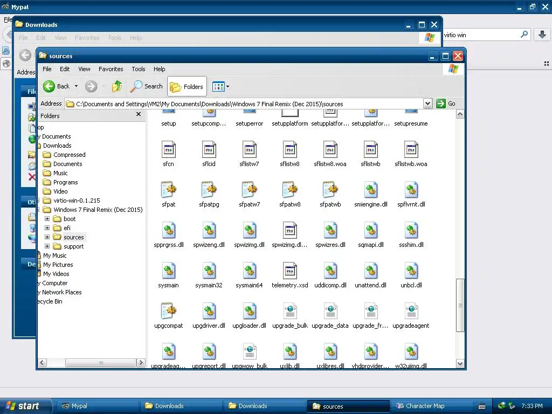Select the Programs folder in tree
The height and width of the screenshot is (414, 552).
(60, 182)
